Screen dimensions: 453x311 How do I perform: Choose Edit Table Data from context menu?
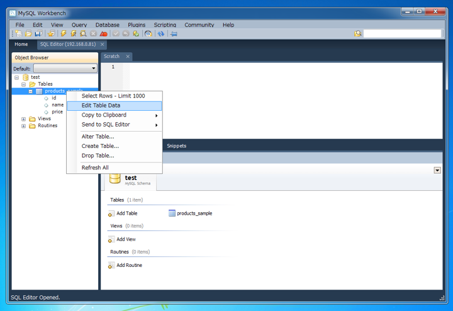click(x=115, y=106)
